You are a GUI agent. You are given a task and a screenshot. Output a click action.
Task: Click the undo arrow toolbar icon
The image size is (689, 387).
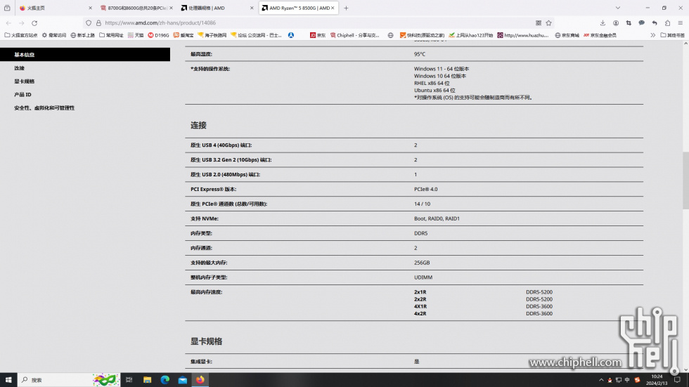pos(655,22)
